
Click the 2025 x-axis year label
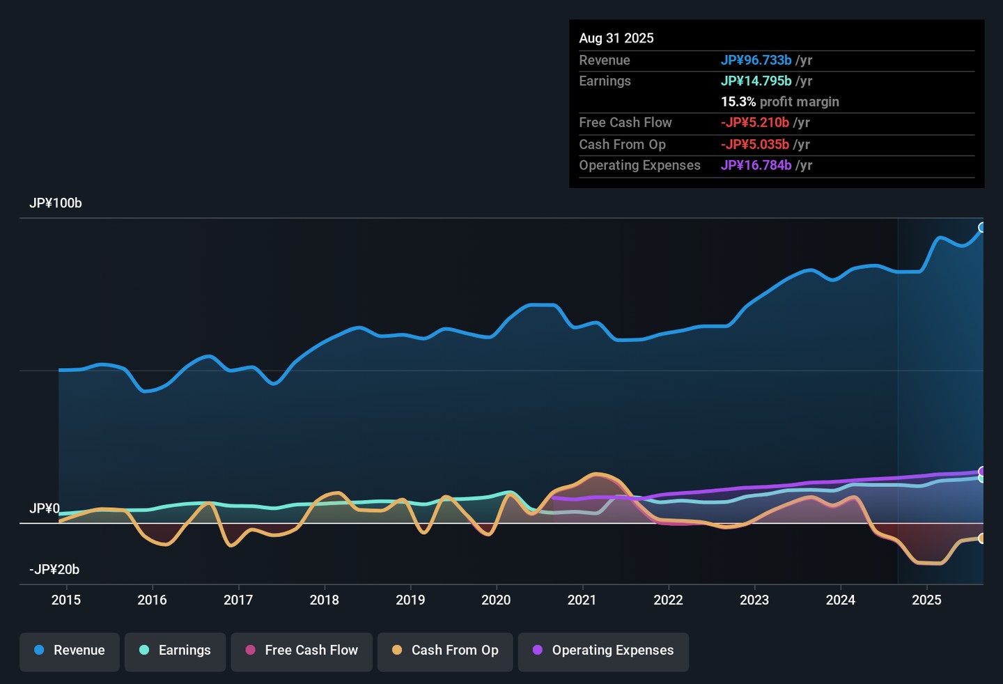(926, 600)
